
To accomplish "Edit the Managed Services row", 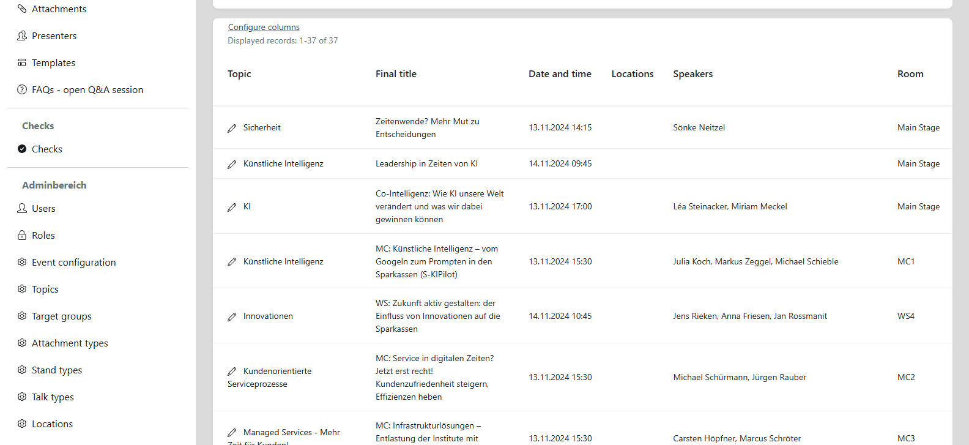I will (232, 433).
